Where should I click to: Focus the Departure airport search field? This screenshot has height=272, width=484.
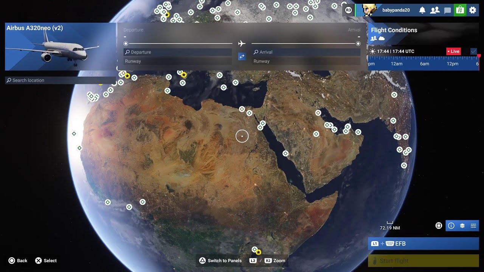[178, 52]
